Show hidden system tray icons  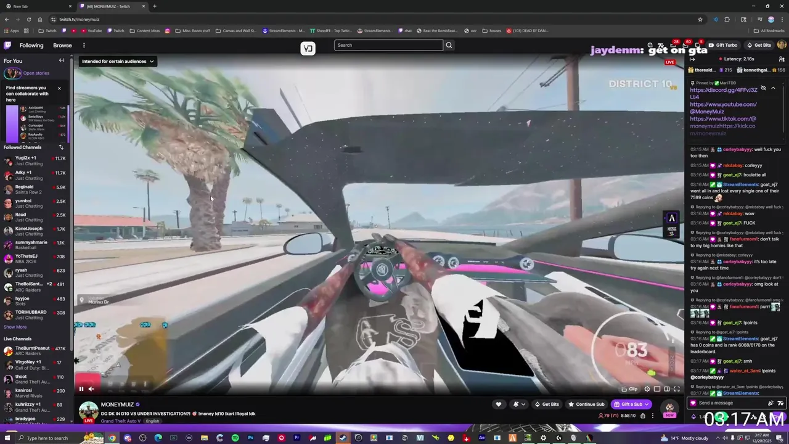(717, 438)
